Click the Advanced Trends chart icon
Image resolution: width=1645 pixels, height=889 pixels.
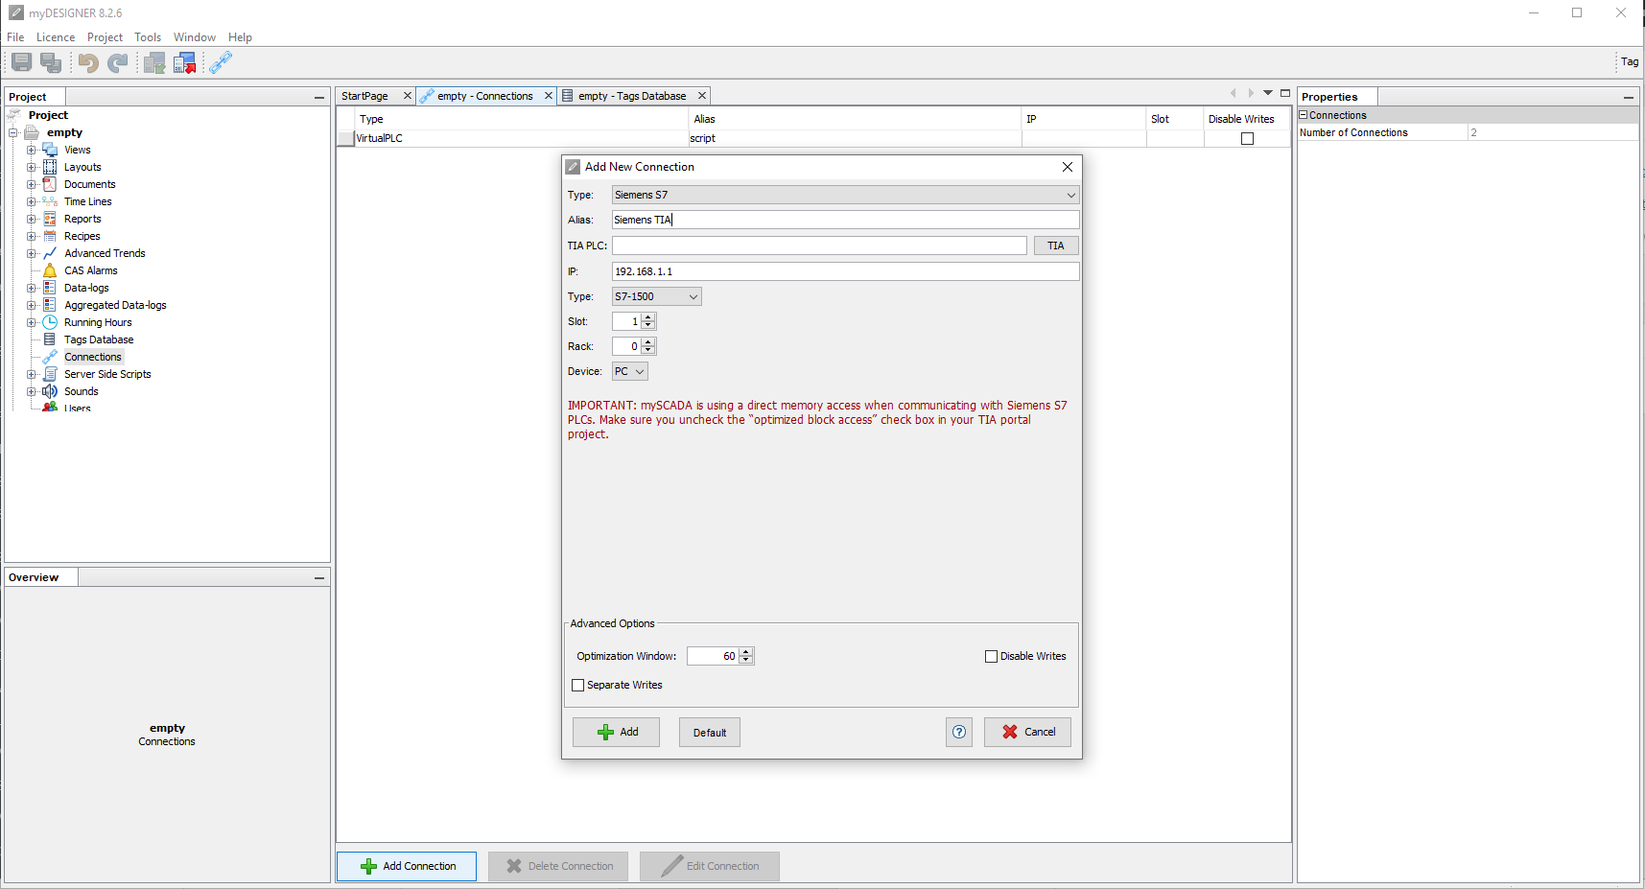(50, 253)
